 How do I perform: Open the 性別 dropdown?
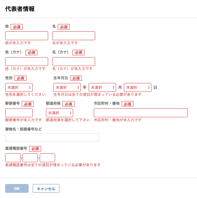click(19, 87)
